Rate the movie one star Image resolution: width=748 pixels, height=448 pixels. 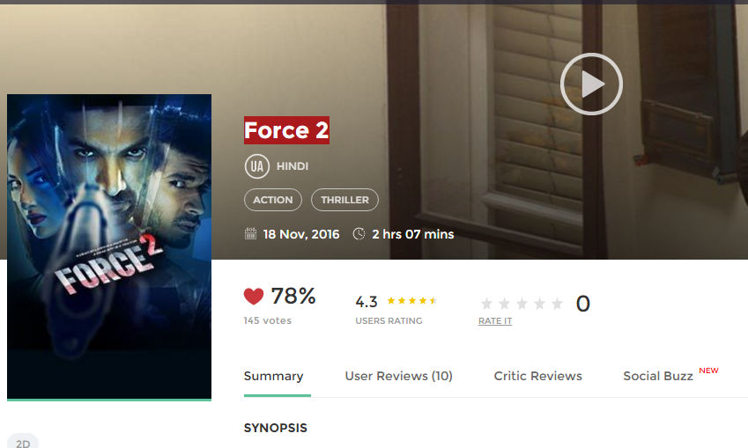[486, 304]
